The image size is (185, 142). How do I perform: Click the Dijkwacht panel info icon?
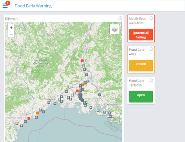[x=120, y=18]
